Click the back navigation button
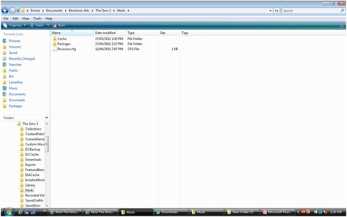Screen dimensions: 347x217 [5, 10]
